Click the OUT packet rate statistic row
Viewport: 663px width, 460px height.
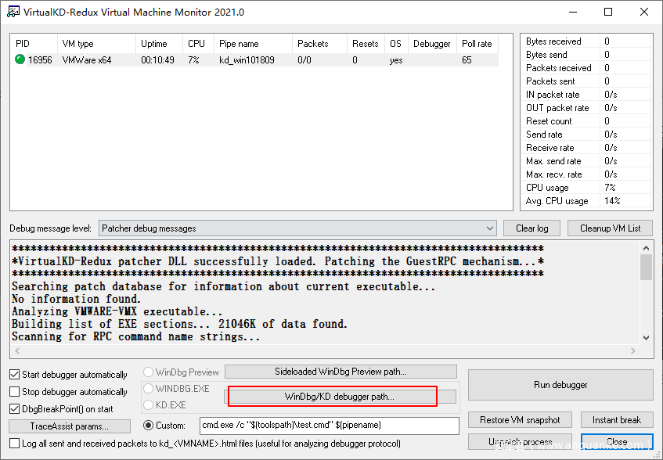pyautogui.click(x=586, y=108)
